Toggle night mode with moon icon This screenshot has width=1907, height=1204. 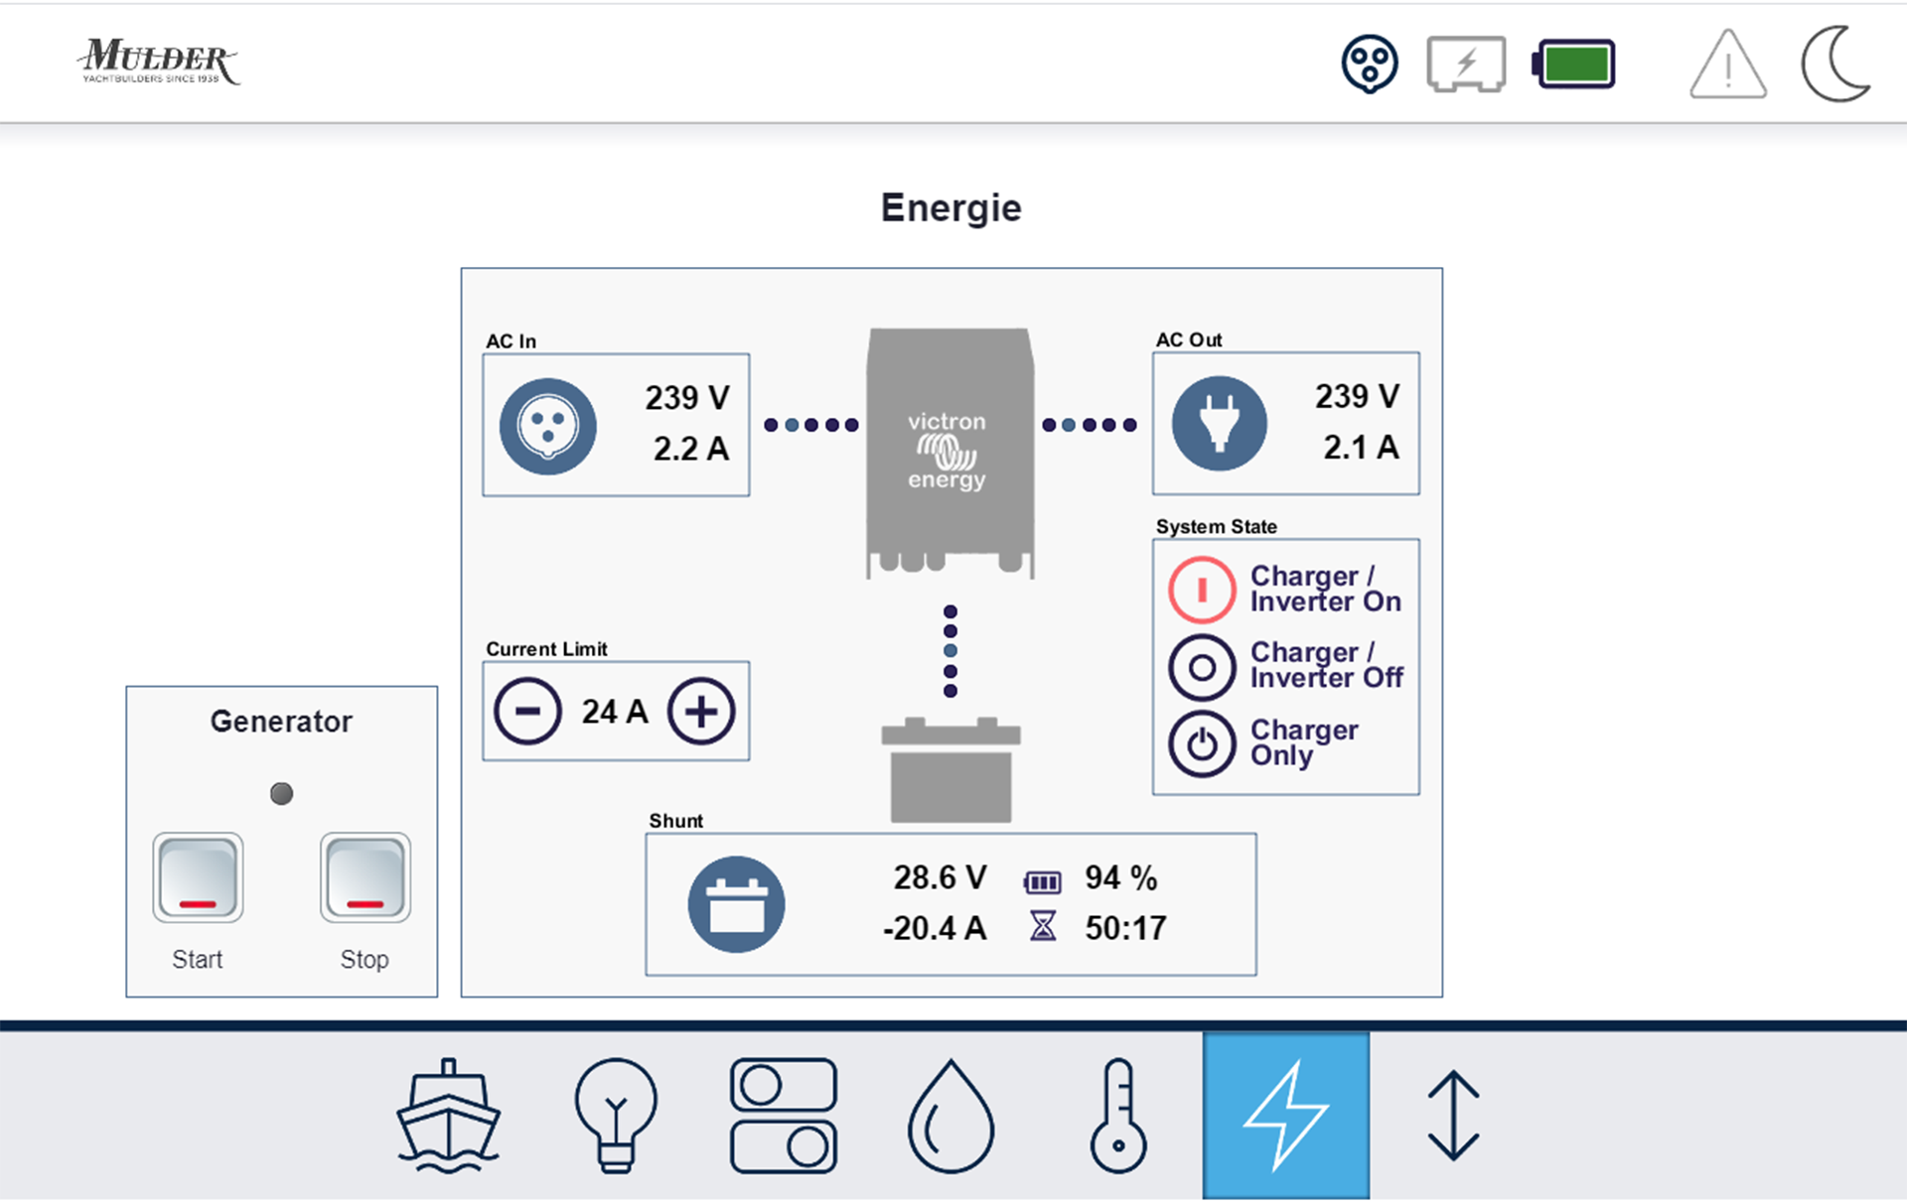[x=1835, y=65]
